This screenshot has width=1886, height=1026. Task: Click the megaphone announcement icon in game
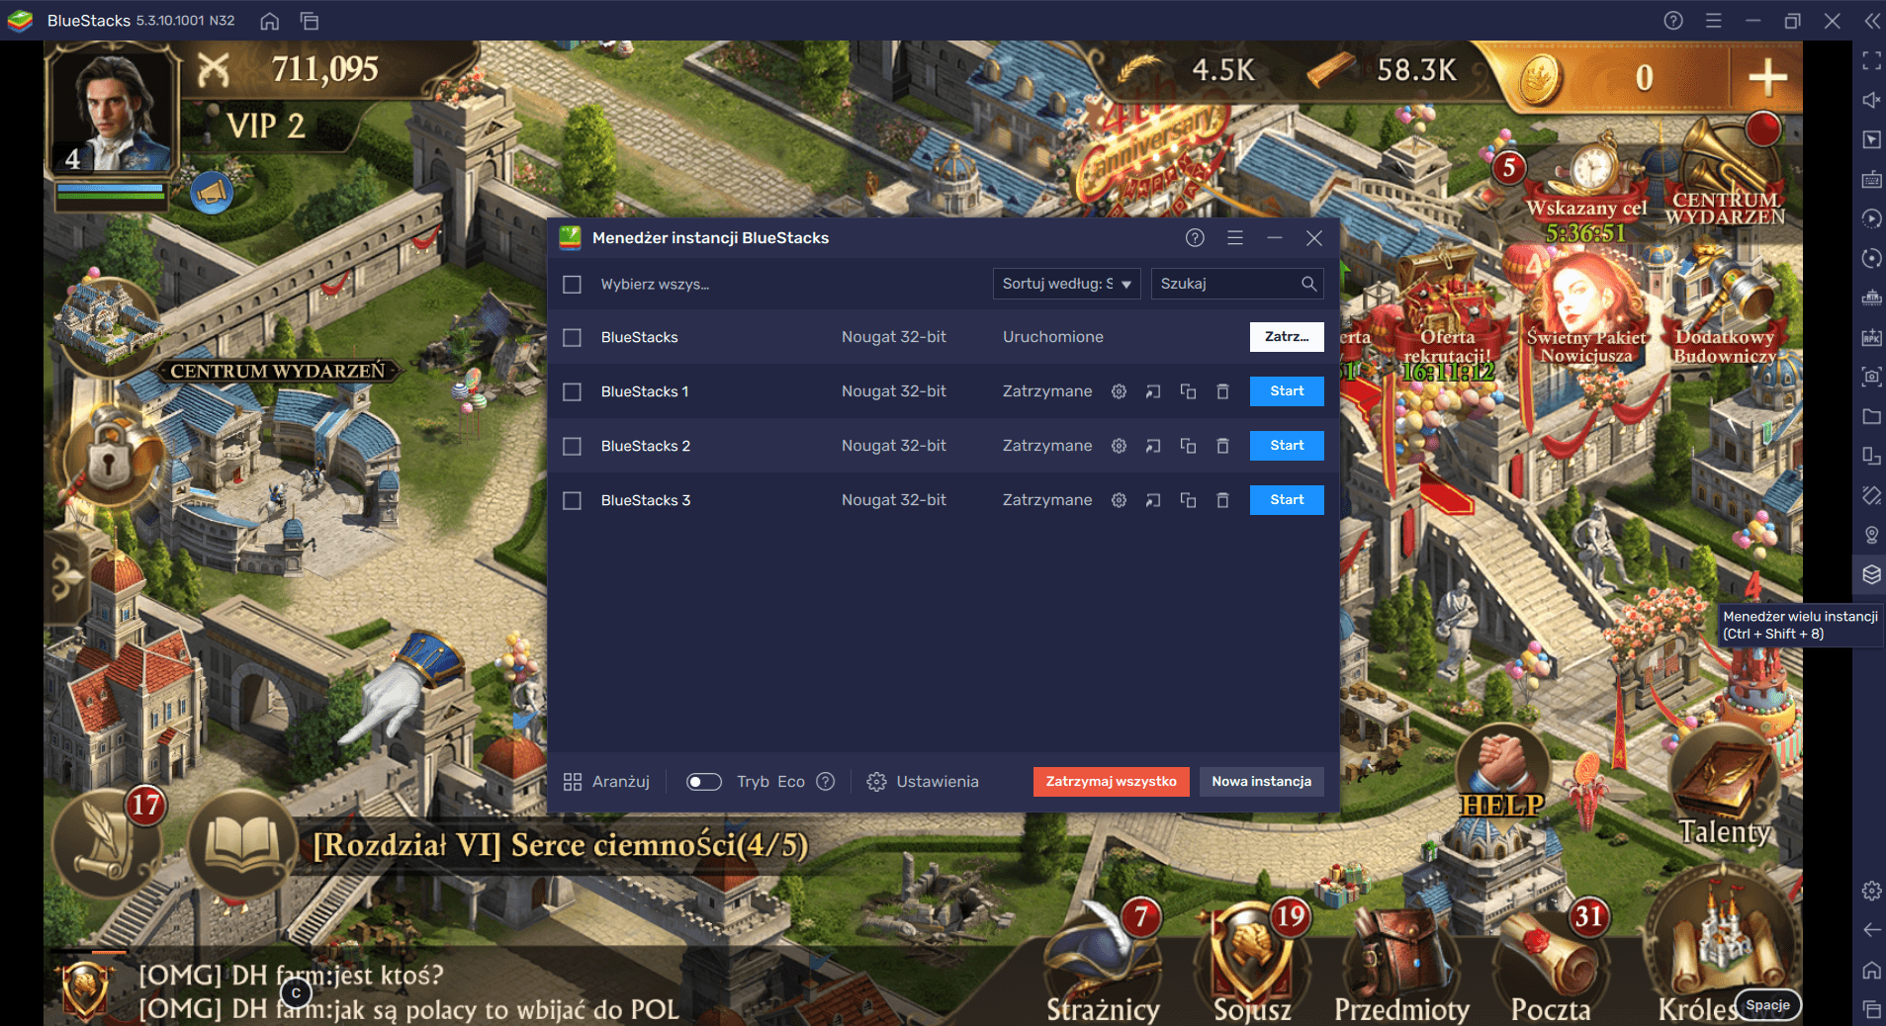point(211,194)
